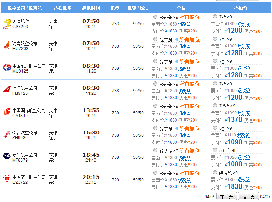Viewport: 272px width, 202px height.
Task: Select full-price economy radio for MF8379
Action: [155, 150]
